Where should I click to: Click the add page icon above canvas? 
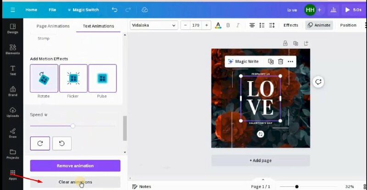pos(306,43)
